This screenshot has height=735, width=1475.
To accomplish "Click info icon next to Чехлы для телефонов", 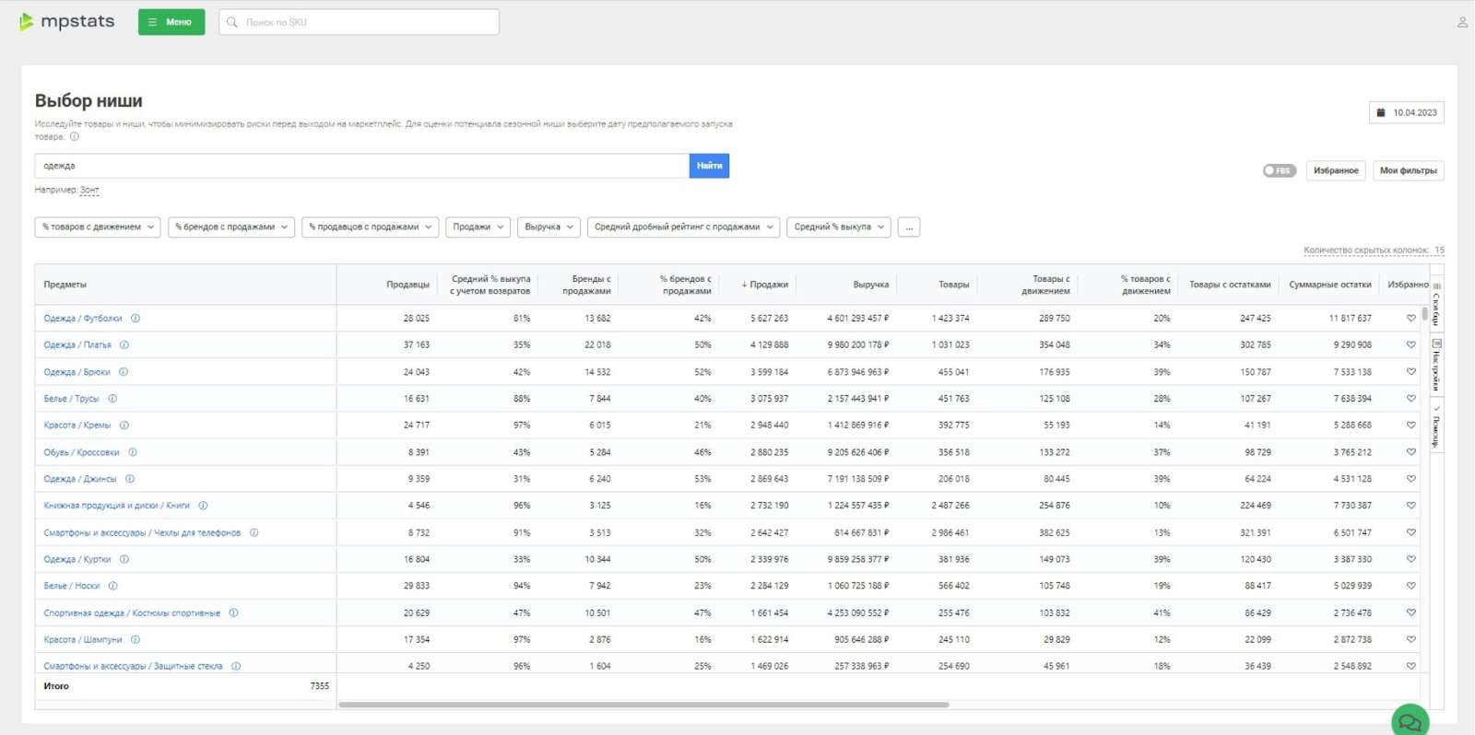I will (x=254, y=532).
